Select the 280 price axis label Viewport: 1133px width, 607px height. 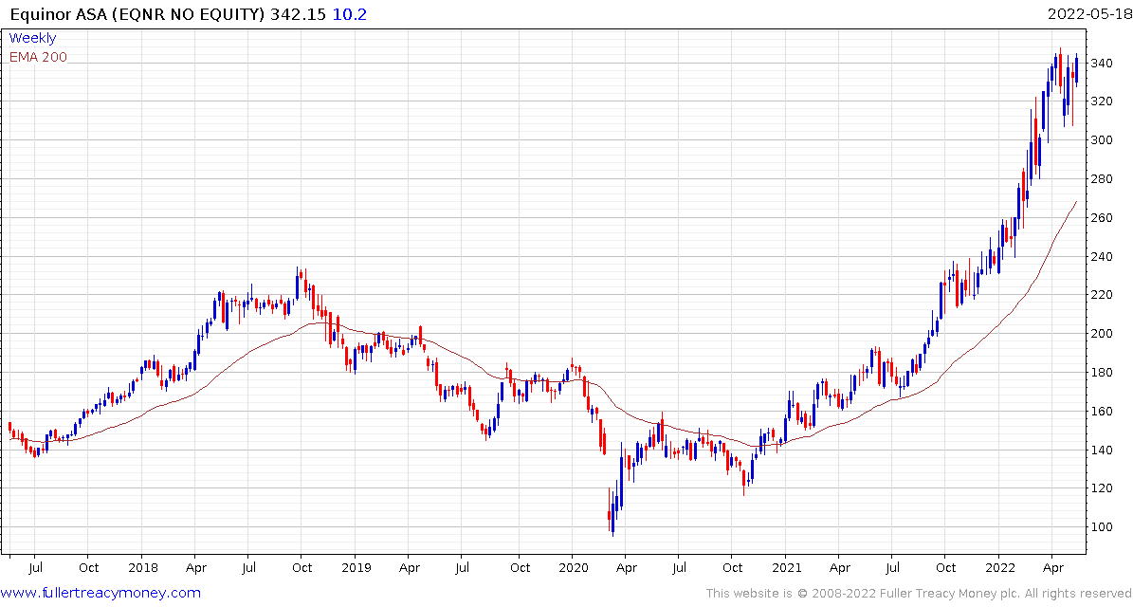pyautogui.click(x=1102, y=179)
